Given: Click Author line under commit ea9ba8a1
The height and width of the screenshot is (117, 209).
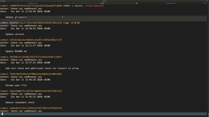Looking at the screenshot, I should [x=21, y=111].
